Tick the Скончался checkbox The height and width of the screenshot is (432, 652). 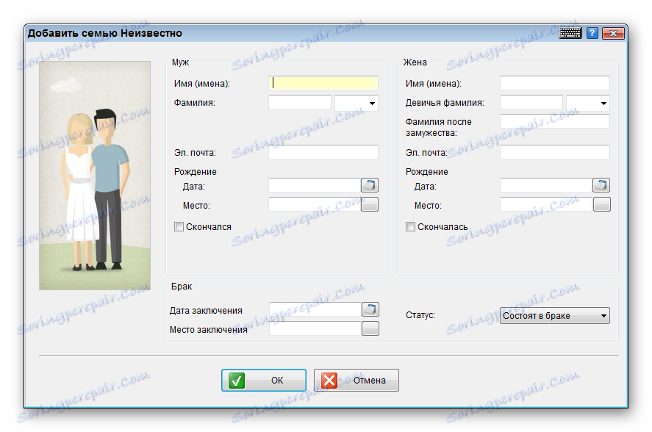pos(179,226)
